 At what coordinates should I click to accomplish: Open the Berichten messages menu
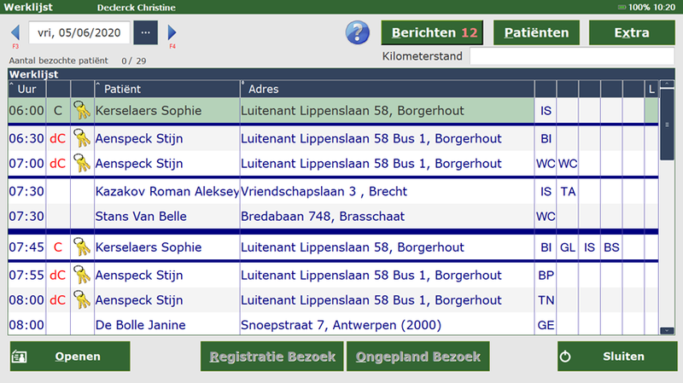point(432,33)
